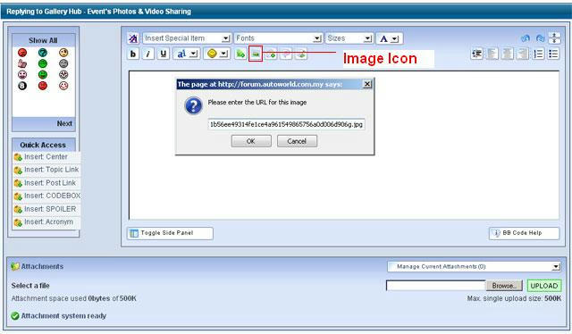Click the blue question mark dialog icon

(x=193, y=105)
